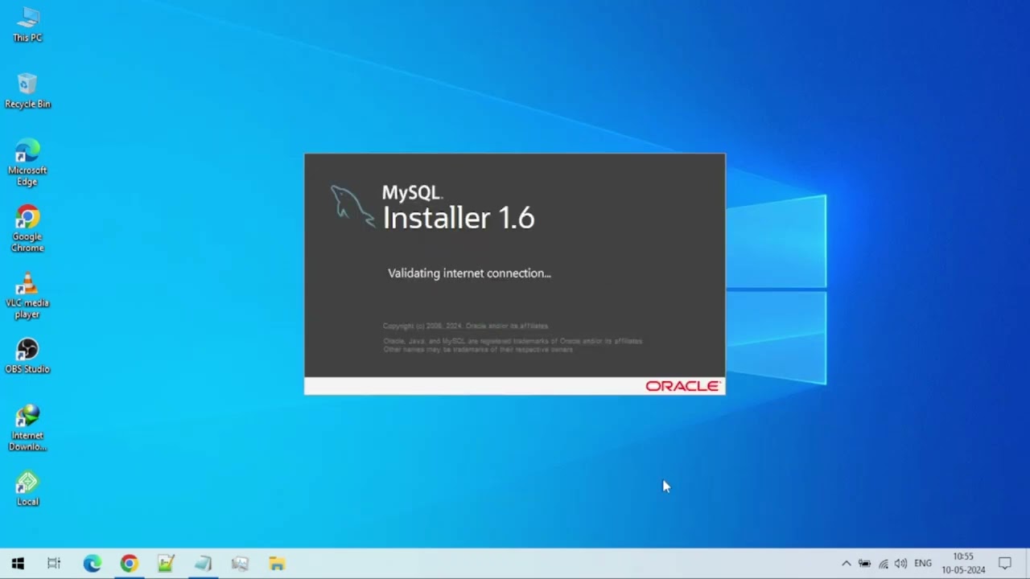The image size is (1030, 579).
Task: Open the Windows Start menu
Action: [x=18, y=564]
